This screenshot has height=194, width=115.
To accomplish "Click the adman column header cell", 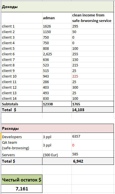I will click(57, 18).
